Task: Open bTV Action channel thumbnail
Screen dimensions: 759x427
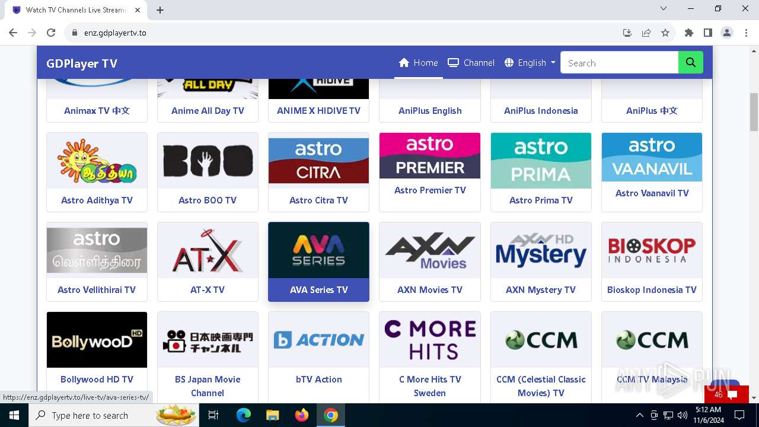Action: (x=318, y=340)
